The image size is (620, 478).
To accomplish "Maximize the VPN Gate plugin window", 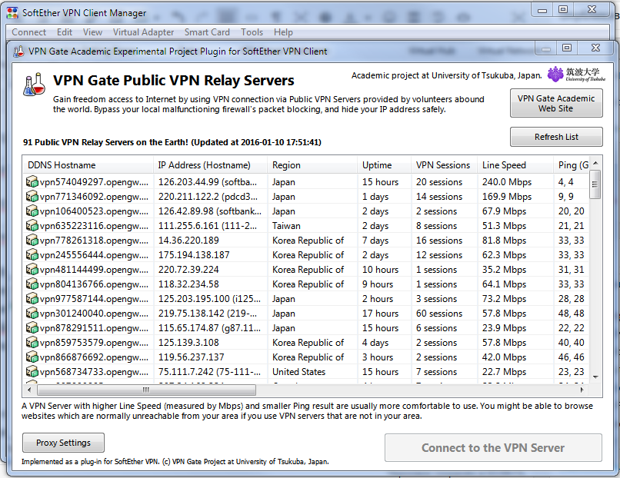I will coord(567,48).
